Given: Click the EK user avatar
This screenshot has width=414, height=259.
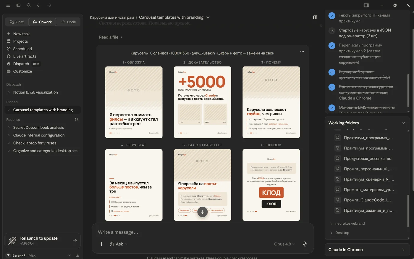Looking at the screenshot, I should (x=8, y=255).
